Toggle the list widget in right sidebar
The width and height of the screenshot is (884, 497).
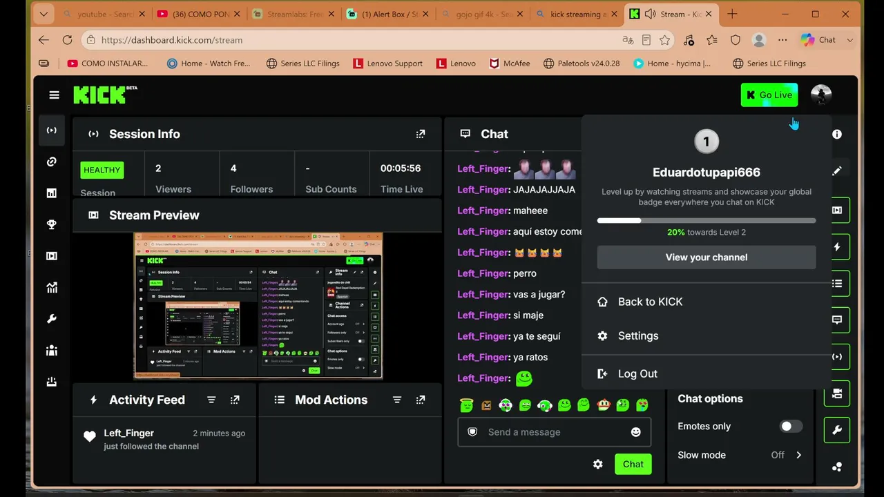(x=837, y=284)
